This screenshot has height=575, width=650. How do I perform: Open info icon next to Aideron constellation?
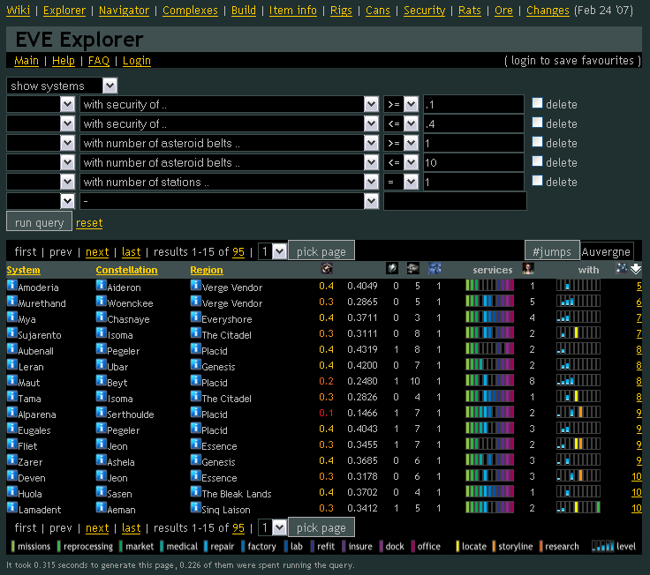coord(102,285)
